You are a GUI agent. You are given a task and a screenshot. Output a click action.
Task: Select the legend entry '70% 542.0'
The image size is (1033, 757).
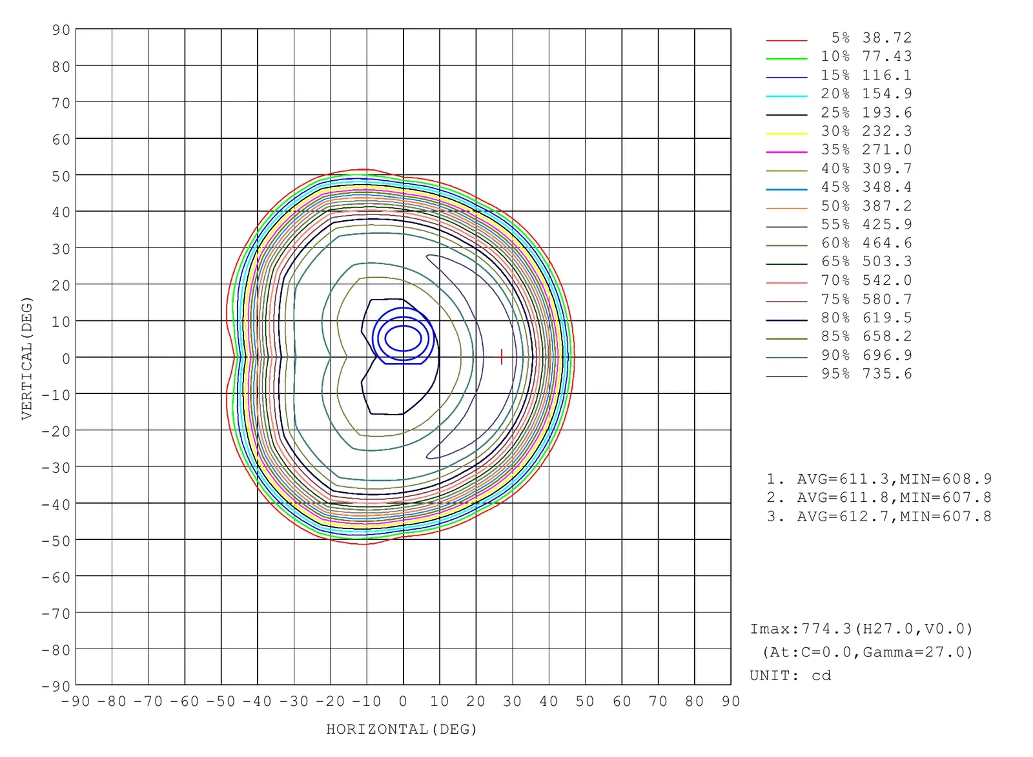[x=839, y=280]
